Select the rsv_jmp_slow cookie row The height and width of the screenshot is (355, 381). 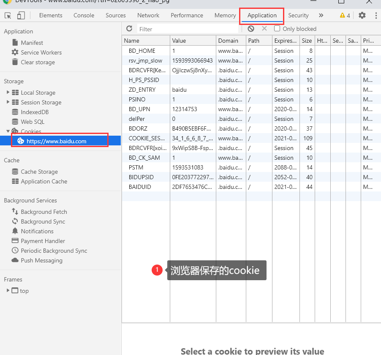[251, 60]
